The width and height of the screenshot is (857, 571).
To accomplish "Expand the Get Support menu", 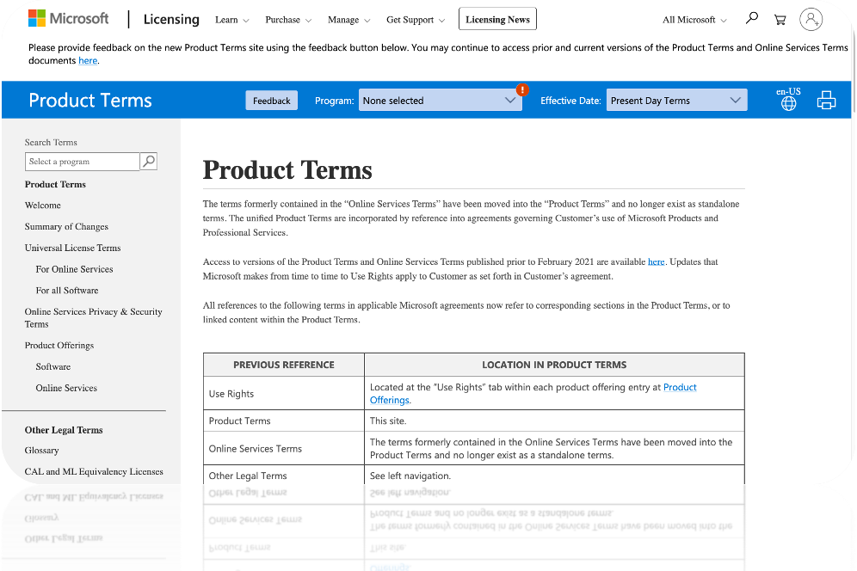I will tap(416, 20).
